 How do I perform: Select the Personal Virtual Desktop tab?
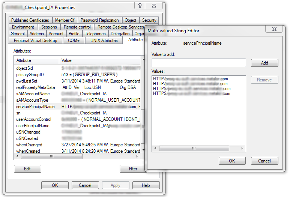pyautogui.click(x=36, y=41)
